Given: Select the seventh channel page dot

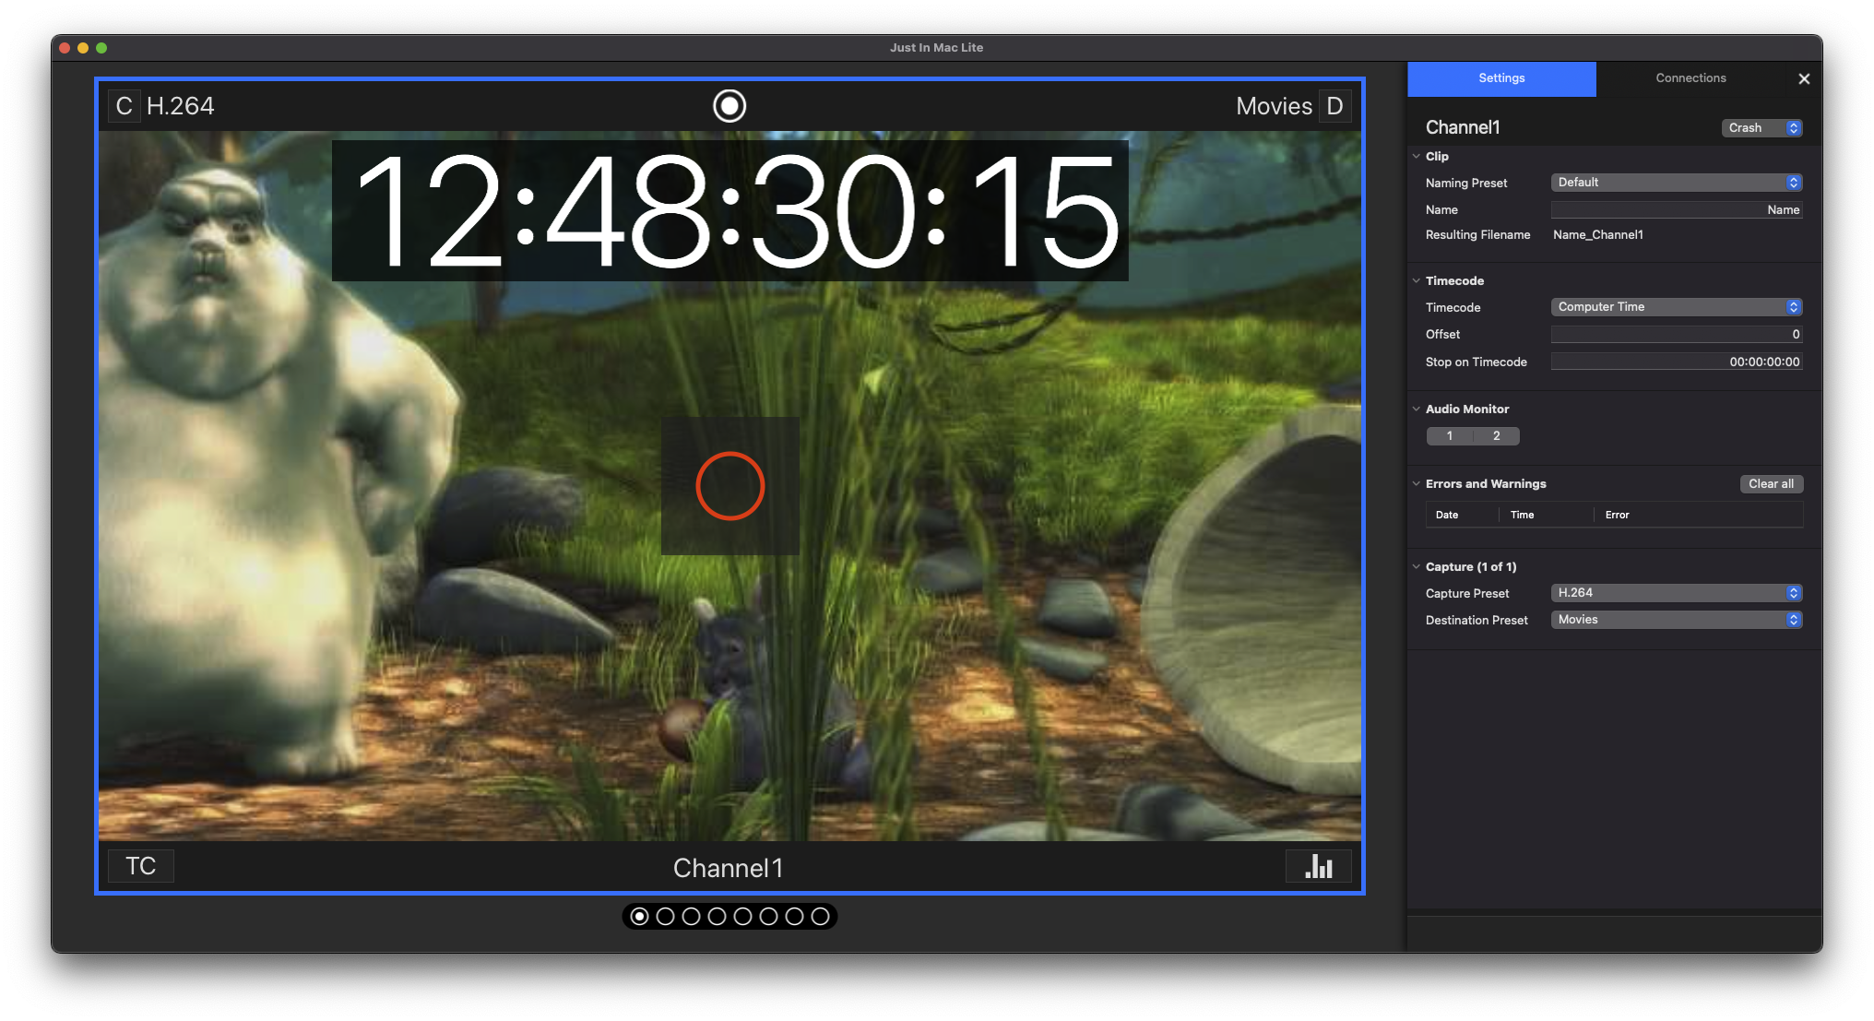Looking at the screenshot, I should pyautogui.click(x=794, y=917).
